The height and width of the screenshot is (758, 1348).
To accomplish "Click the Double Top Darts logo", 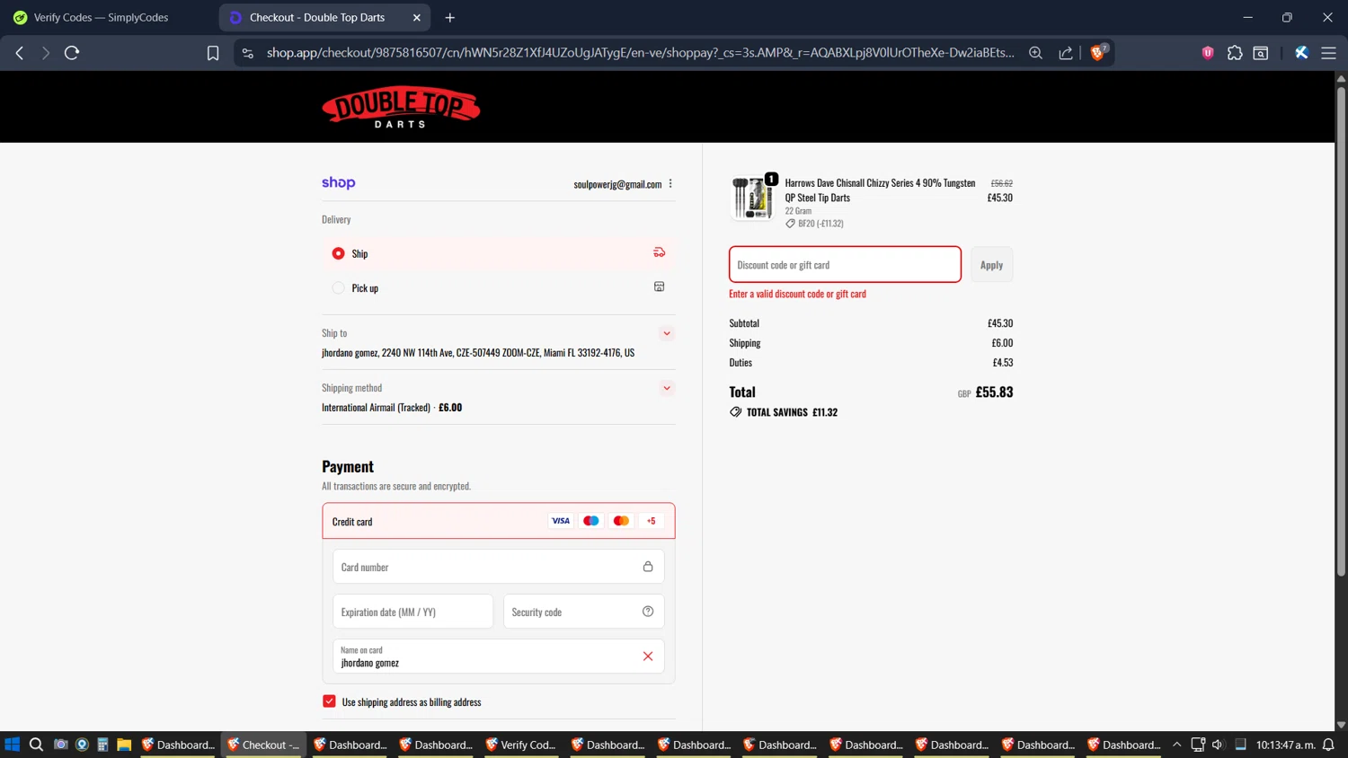I will [401, 107].
